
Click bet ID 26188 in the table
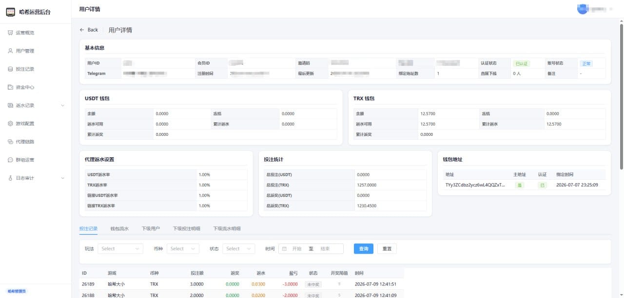pos(88,295)
